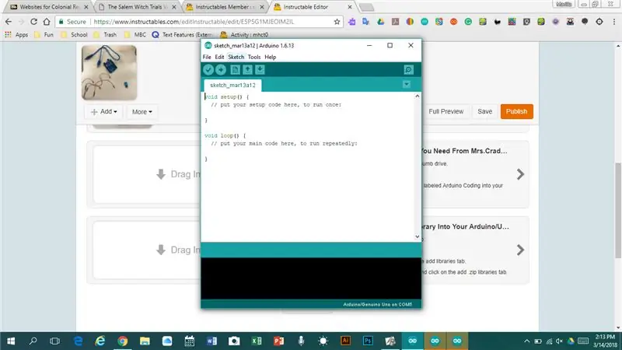
Task: Click the Chrome home icon
Action: [x=47, y=22]
